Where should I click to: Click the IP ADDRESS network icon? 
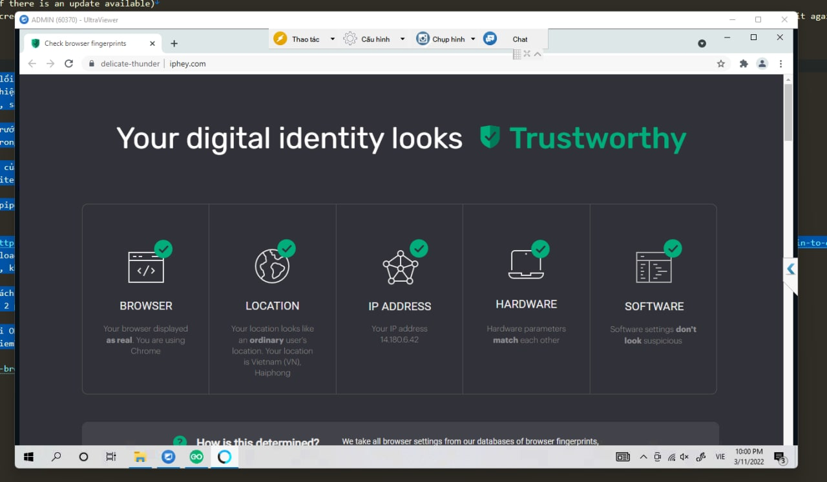click(401, 267)
